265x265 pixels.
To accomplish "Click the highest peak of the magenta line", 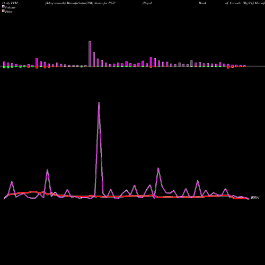I will pos(99,103).
